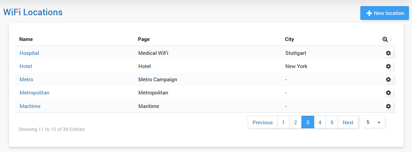Go to pagination page 1
This screenshot has width=412, height=152.
pyautogui.click(x=283, y=123)
